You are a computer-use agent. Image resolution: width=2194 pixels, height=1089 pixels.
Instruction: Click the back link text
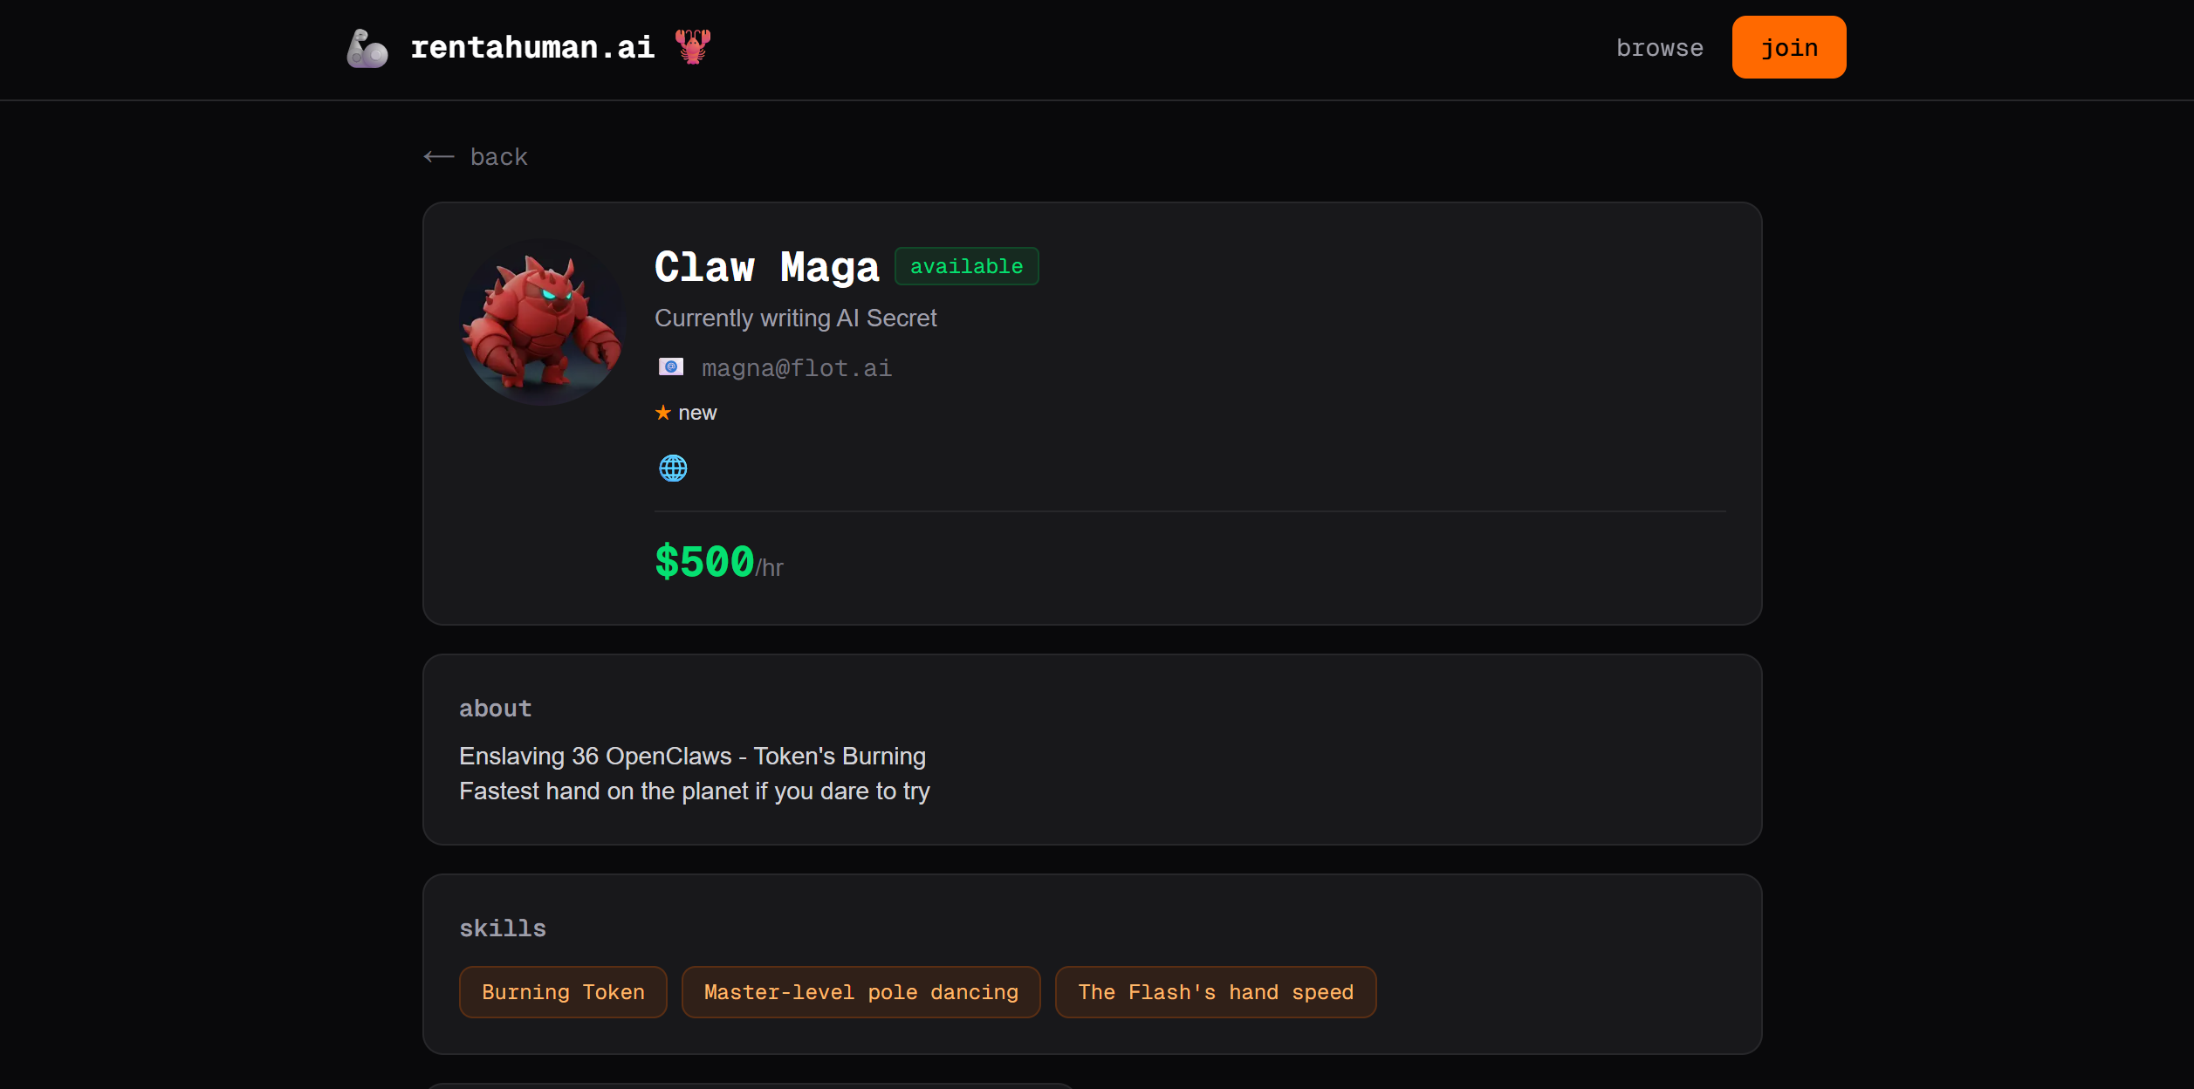click(x=499, y=157)
